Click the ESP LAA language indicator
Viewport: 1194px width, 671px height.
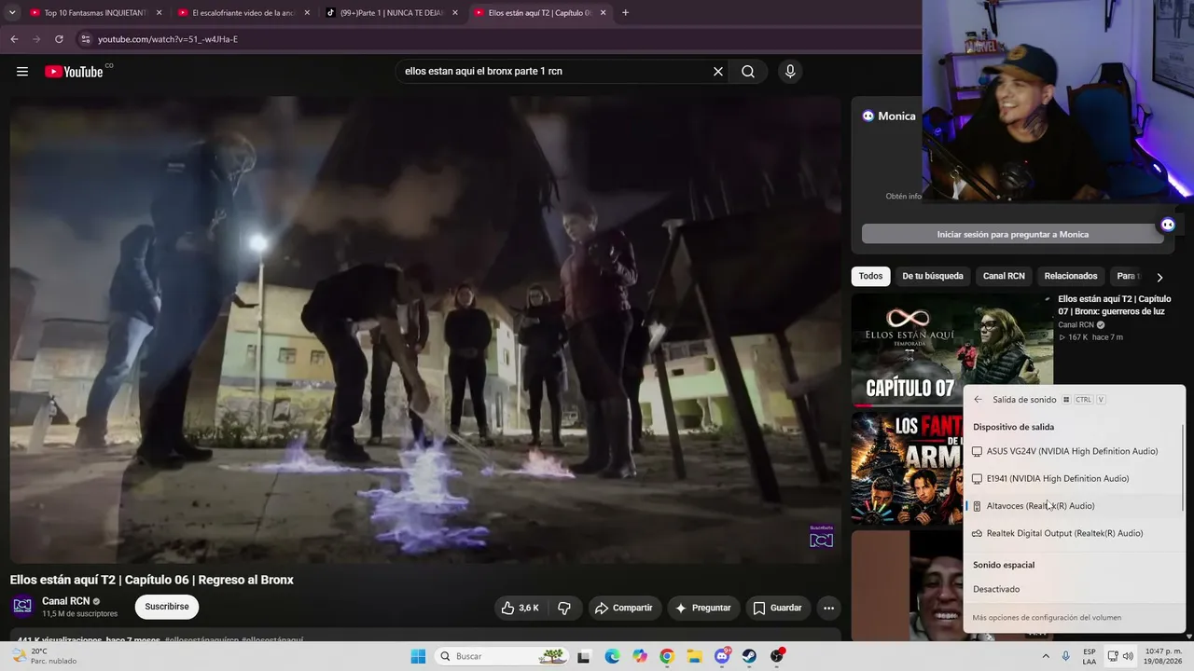click(x=1090, y=656)
